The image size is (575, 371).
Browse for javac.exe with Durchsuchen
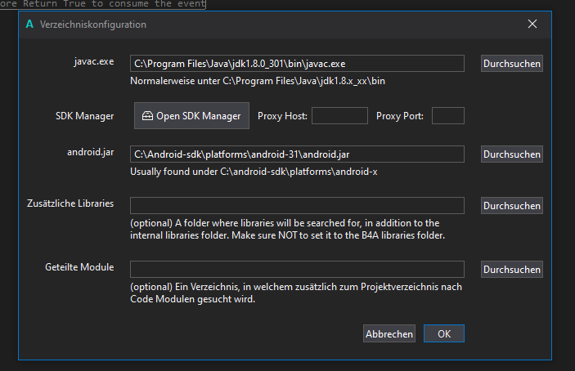tap(511, 63)
